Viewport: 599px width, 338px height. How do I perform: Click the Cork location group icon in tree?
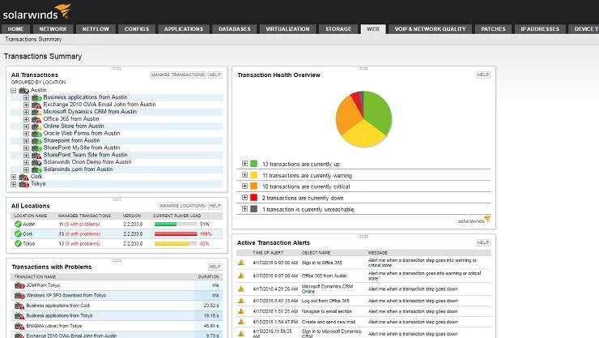click(x=24, y=177)
